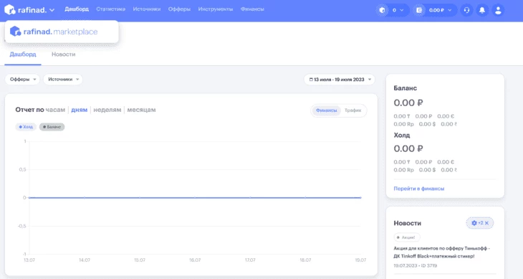Screen dimensions: 523x279
Task: Click the 18.07 x-axis date label
Action: coord(305,260)
